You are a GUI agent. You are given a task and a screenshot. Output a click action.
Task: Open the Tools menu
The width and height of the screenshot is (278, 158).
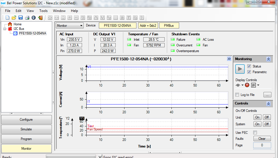[x=43, y=11]
